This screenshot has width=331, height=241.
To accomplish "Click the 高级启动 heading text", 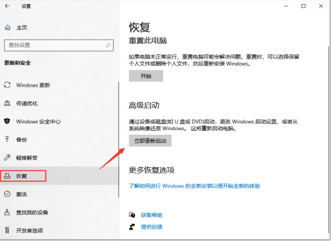I will [144, 105].
